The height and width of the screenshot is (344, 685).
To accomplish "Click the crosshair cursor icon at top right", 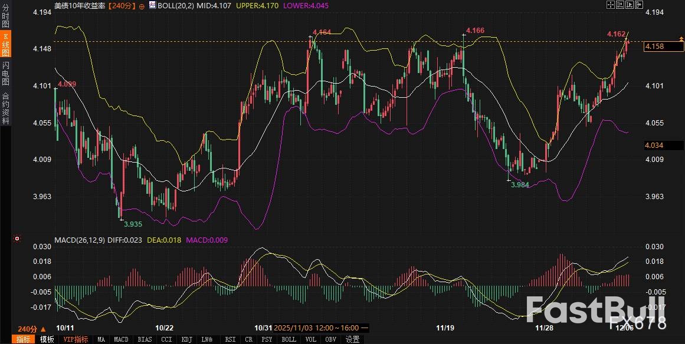I will pos(611,5).
